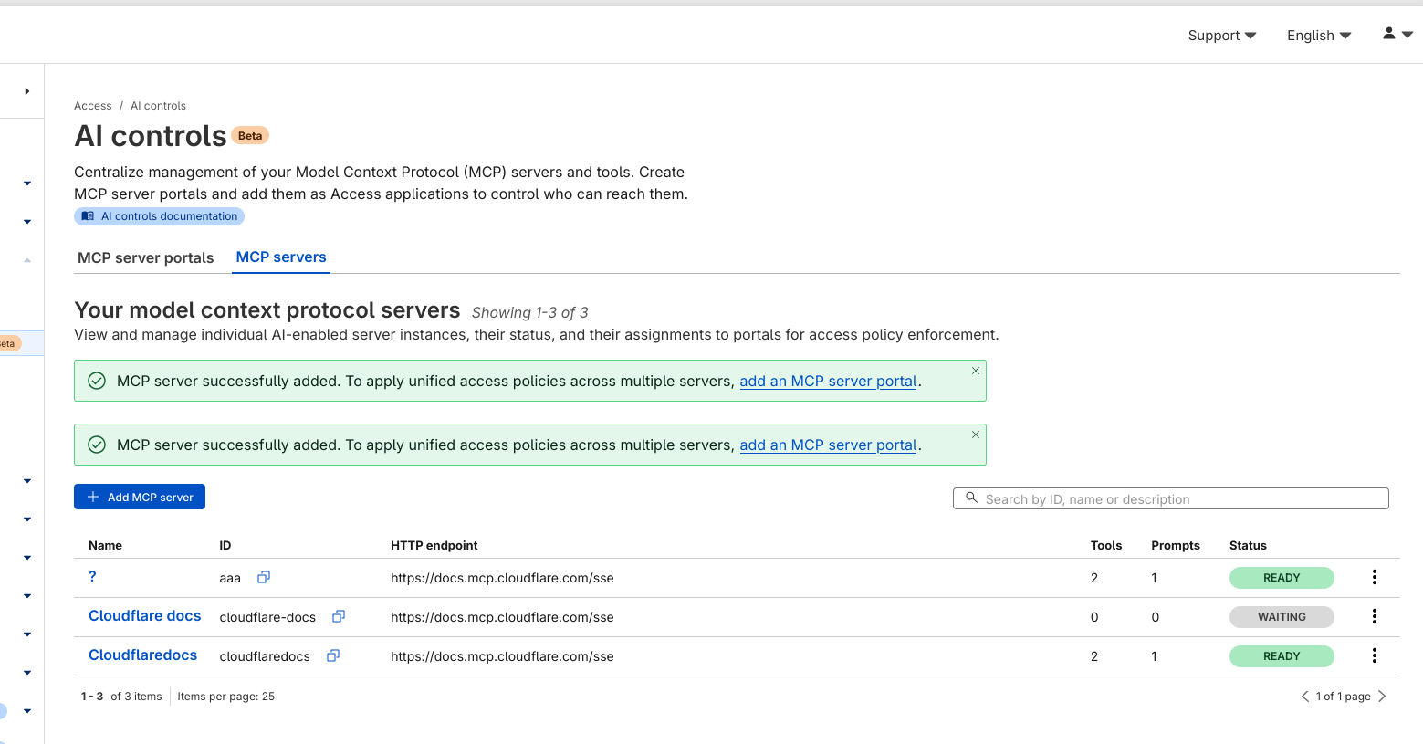Screen dimensions: 1423x744
Task: Open the English language dropdown
Action: tap(1318, 36)
